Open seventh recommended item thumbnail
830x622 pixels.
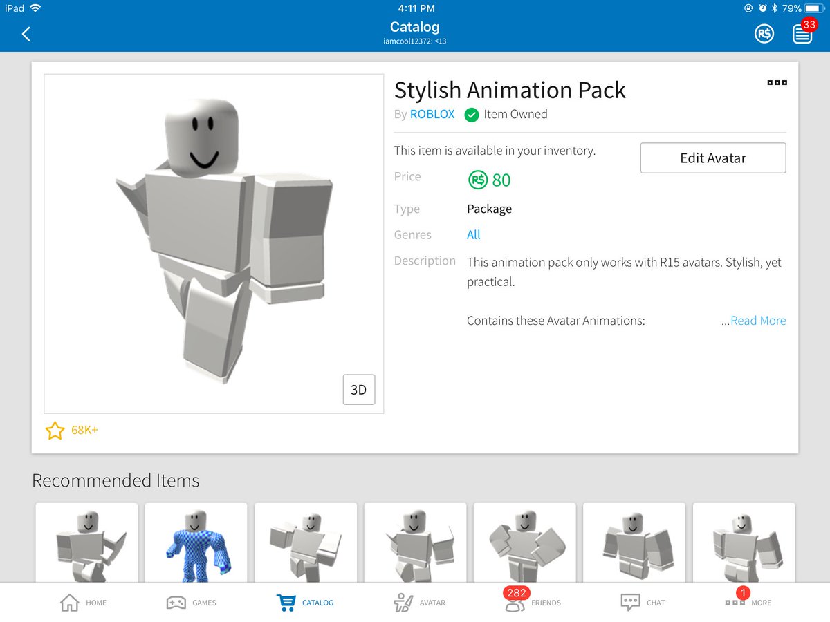tap(744, 543)
